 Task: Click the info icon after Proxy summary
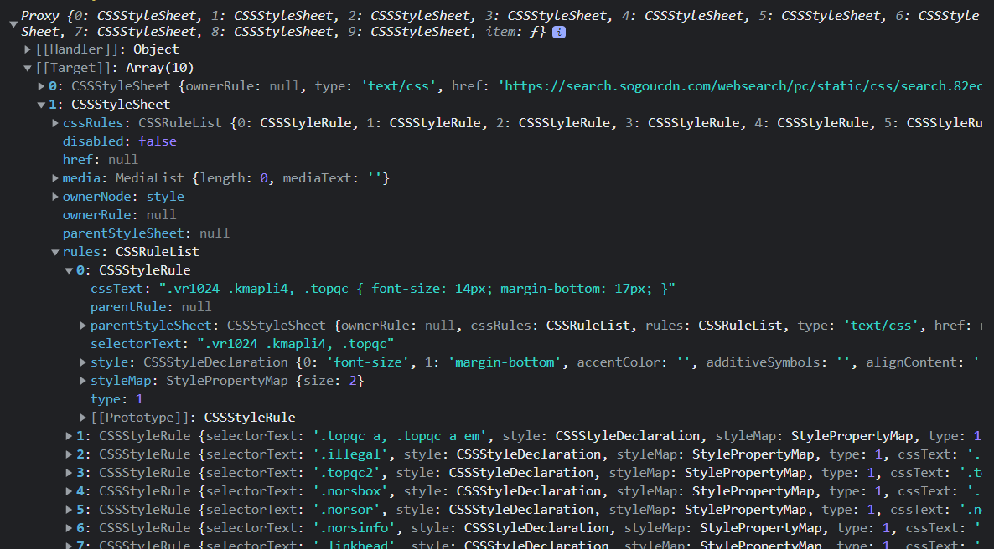point(559,32)
